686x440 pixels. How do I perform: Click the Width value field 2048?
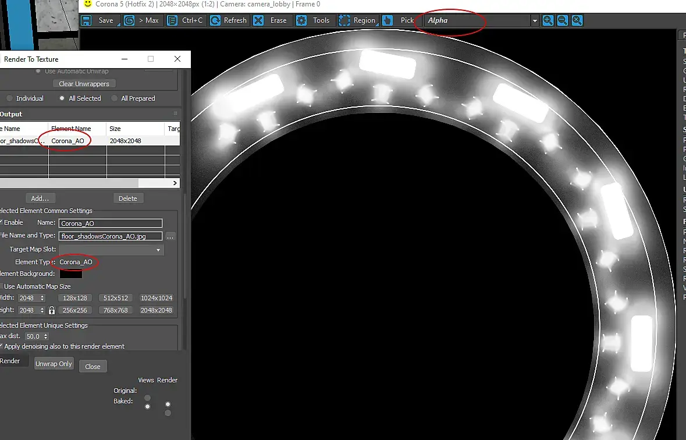coord(29,298)
